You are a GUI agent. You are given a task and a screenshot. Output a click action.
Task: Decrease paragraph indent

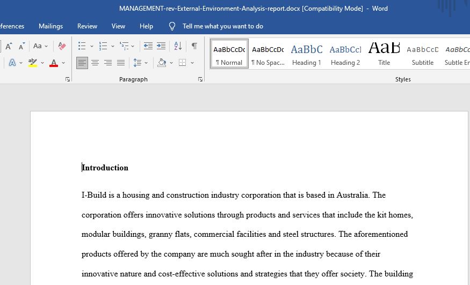(x=148, y=46)
